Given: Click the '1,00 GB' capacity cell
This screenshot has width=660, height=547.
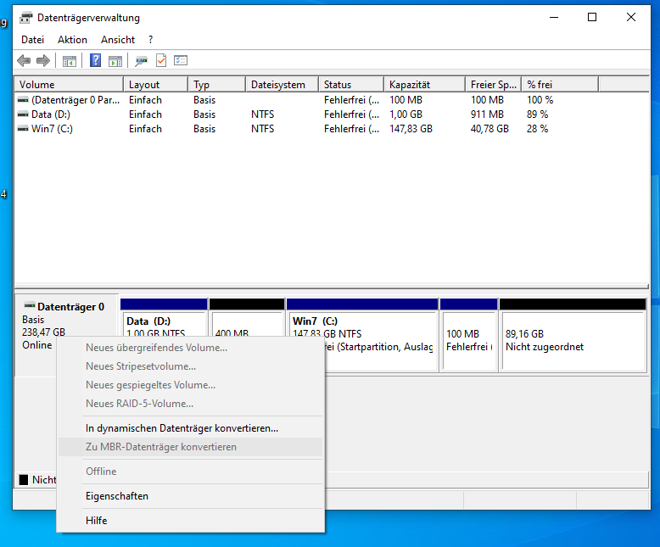Looking at the screenshot, I should (406, 114).
